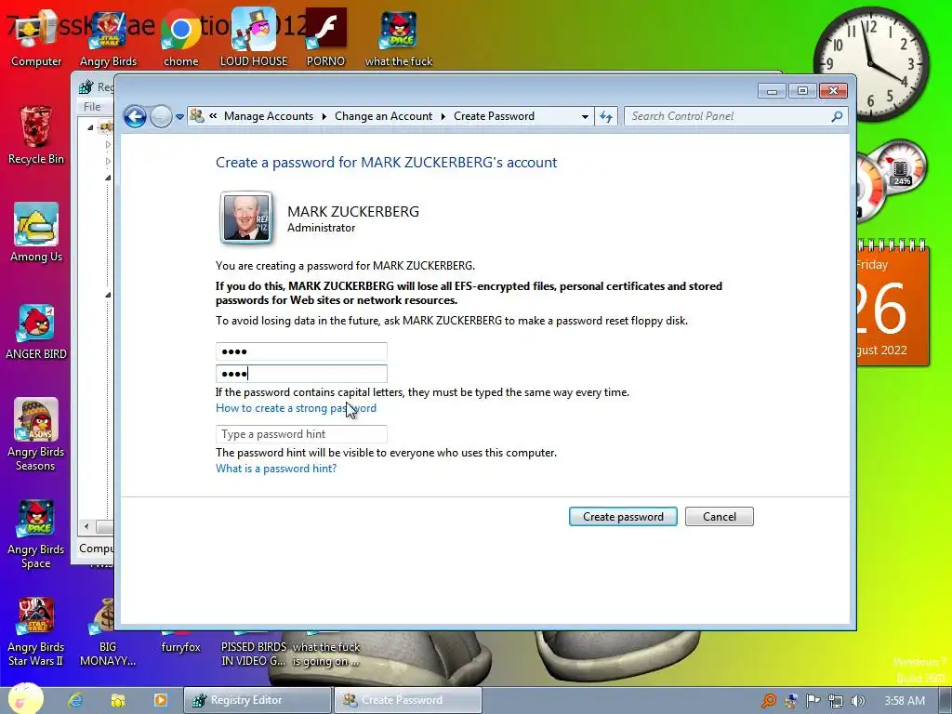Click the analog clock desktop gadget
952x714 pixels.
tap(871, 63)
